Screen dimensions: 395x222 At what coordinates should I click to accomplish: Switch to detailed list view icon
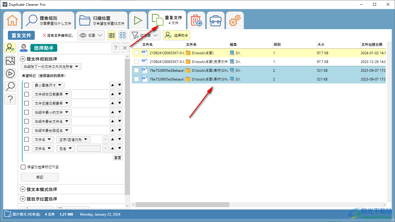click(112, 35)
